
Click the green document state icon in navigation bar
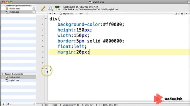coord(182,14)
